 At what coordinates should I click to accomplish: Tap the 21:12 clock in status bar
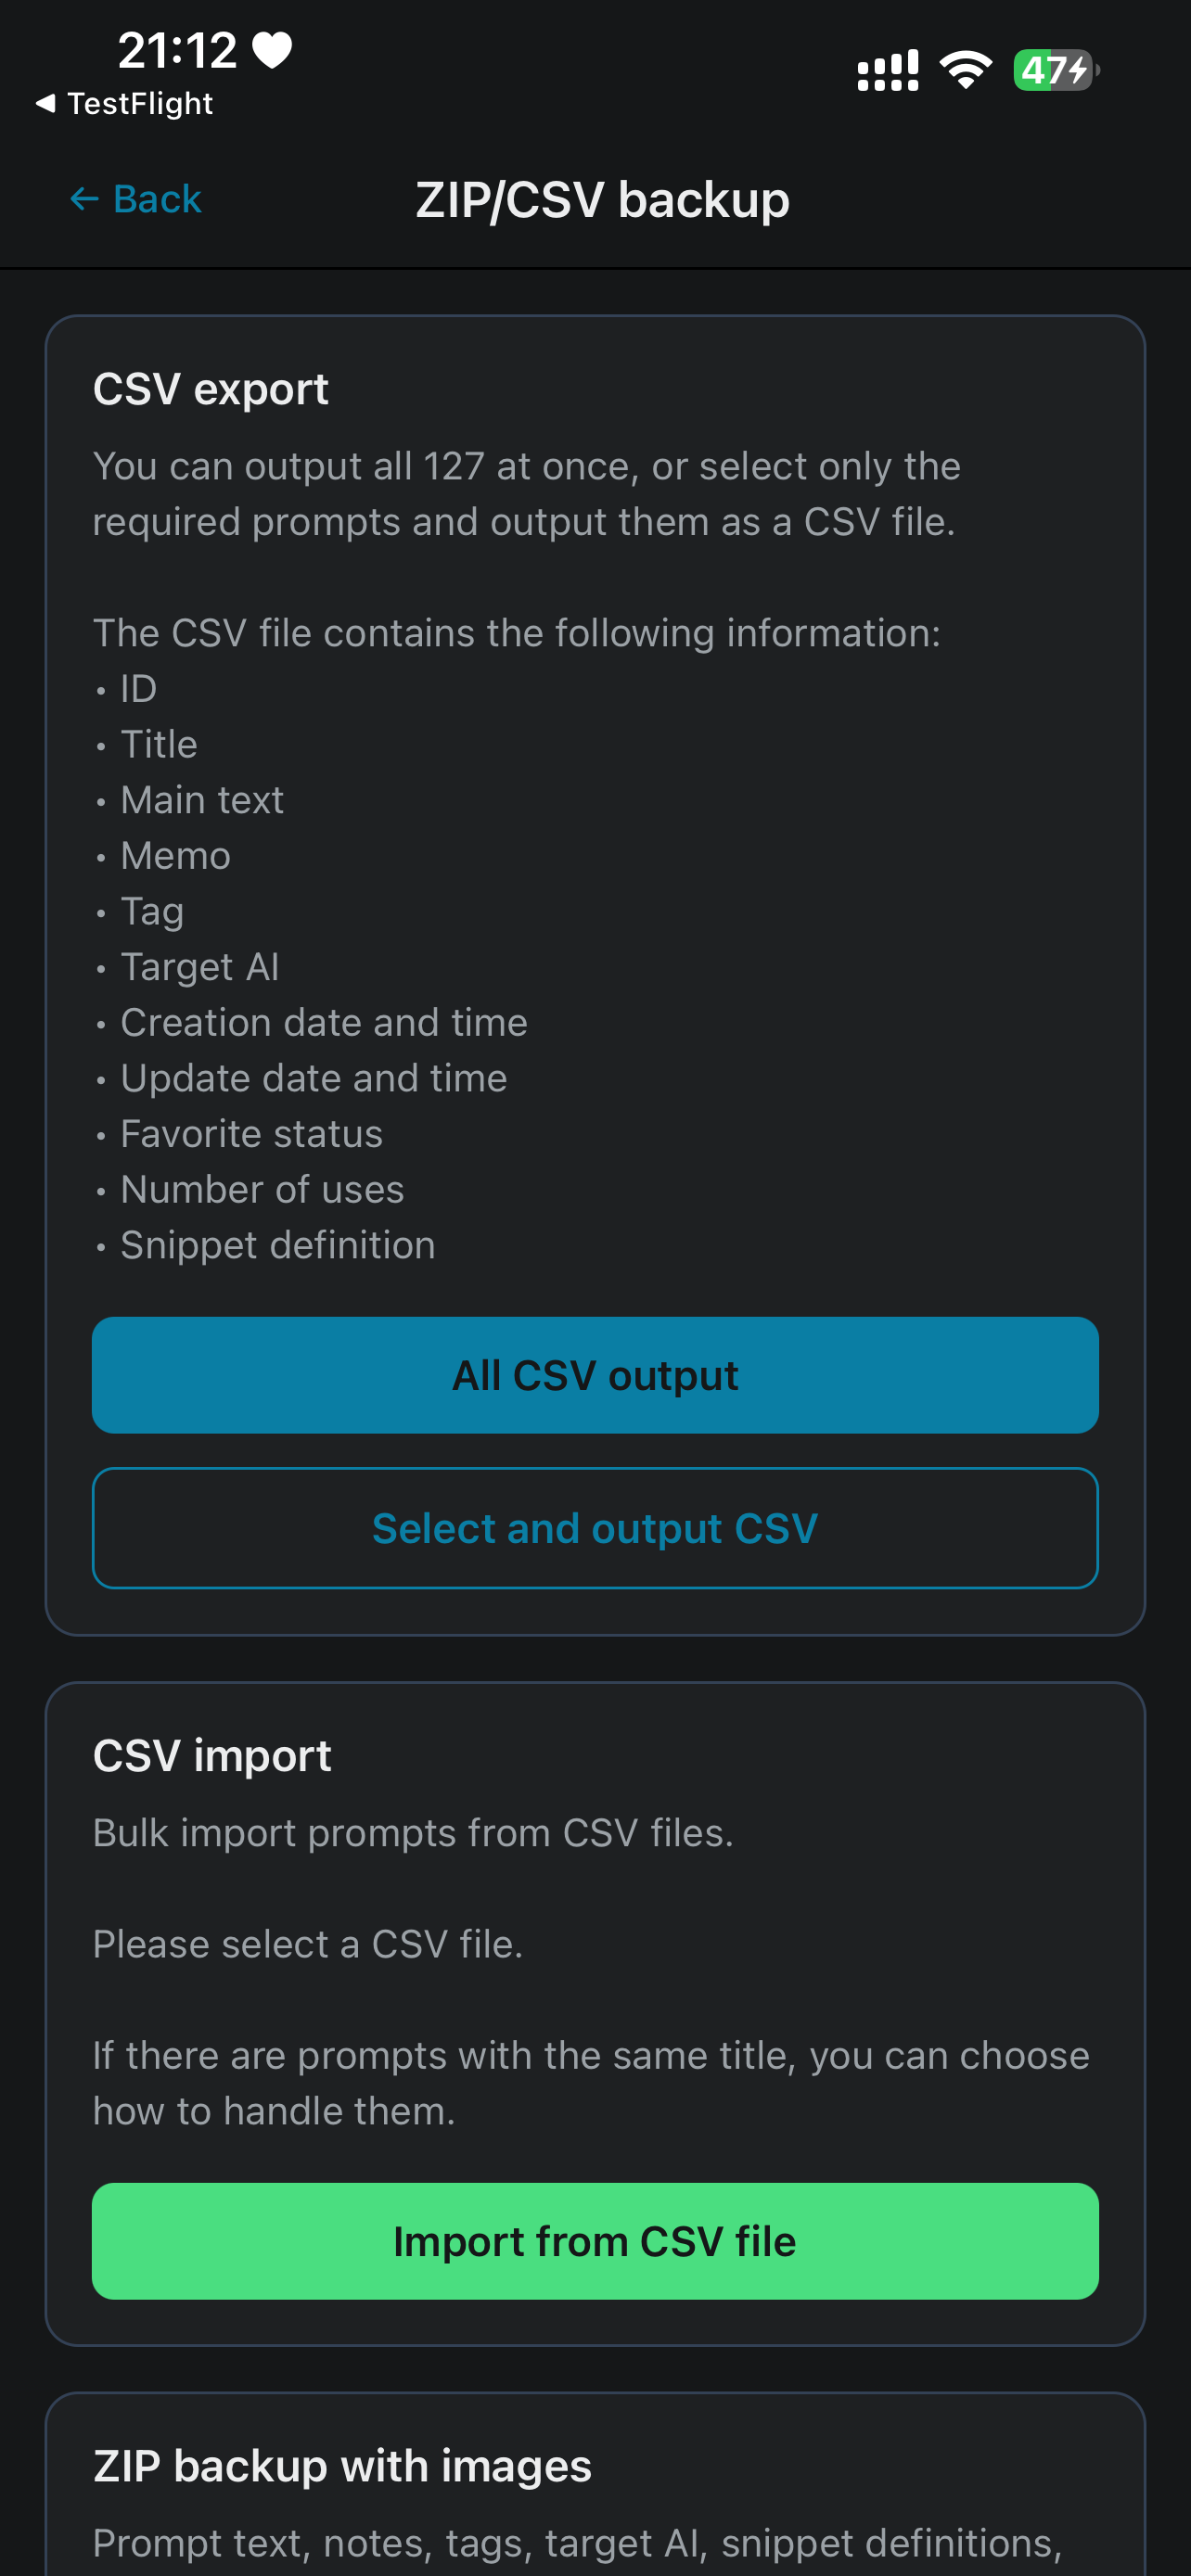tap(177, 50)
